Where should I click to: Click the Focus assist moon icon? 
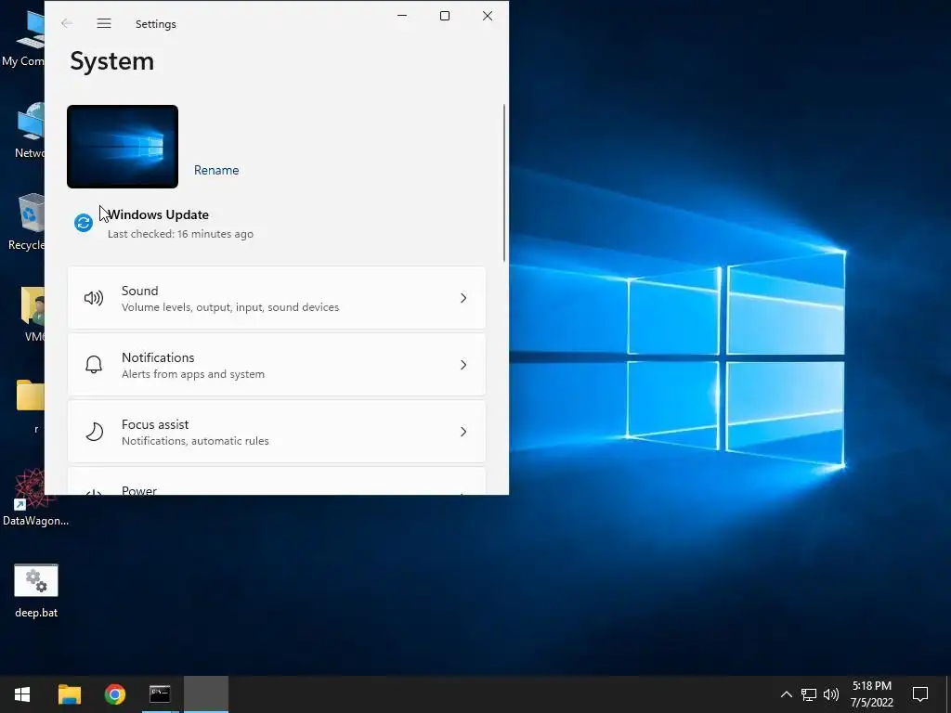(94, 432)
